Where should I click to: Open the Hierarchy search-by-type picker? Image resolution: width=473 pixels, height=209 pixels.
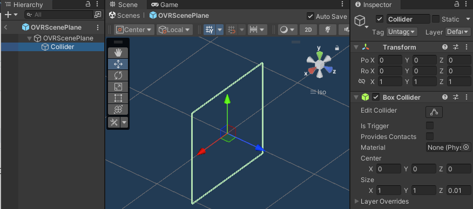98,15
